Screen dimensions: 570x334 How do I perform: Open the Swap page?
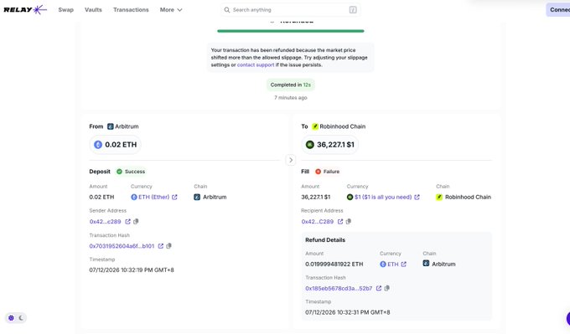65,10
